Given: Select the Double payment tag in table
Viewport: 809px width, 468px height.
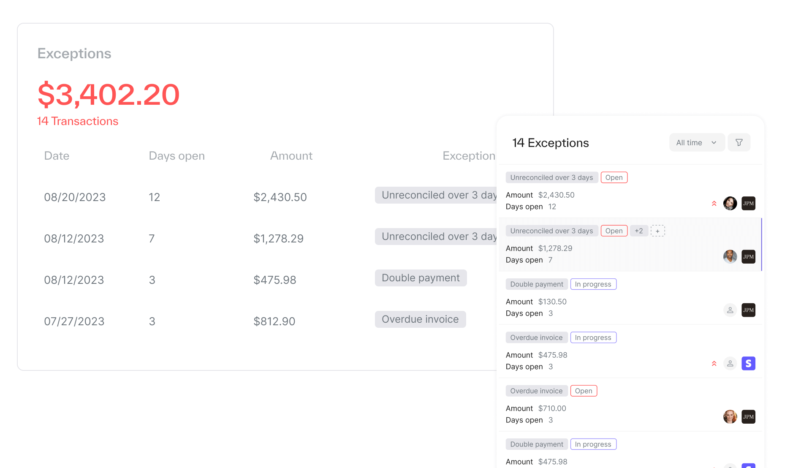Looking at the screenshot, I should [421, 278].
